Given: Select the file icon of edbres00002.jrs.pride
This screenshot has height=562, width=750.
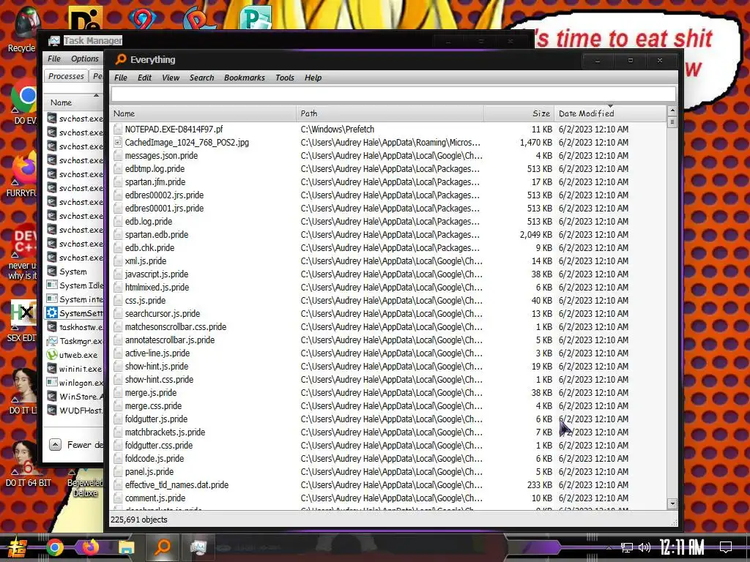Looking at the screenshot, I should point(118,195).
